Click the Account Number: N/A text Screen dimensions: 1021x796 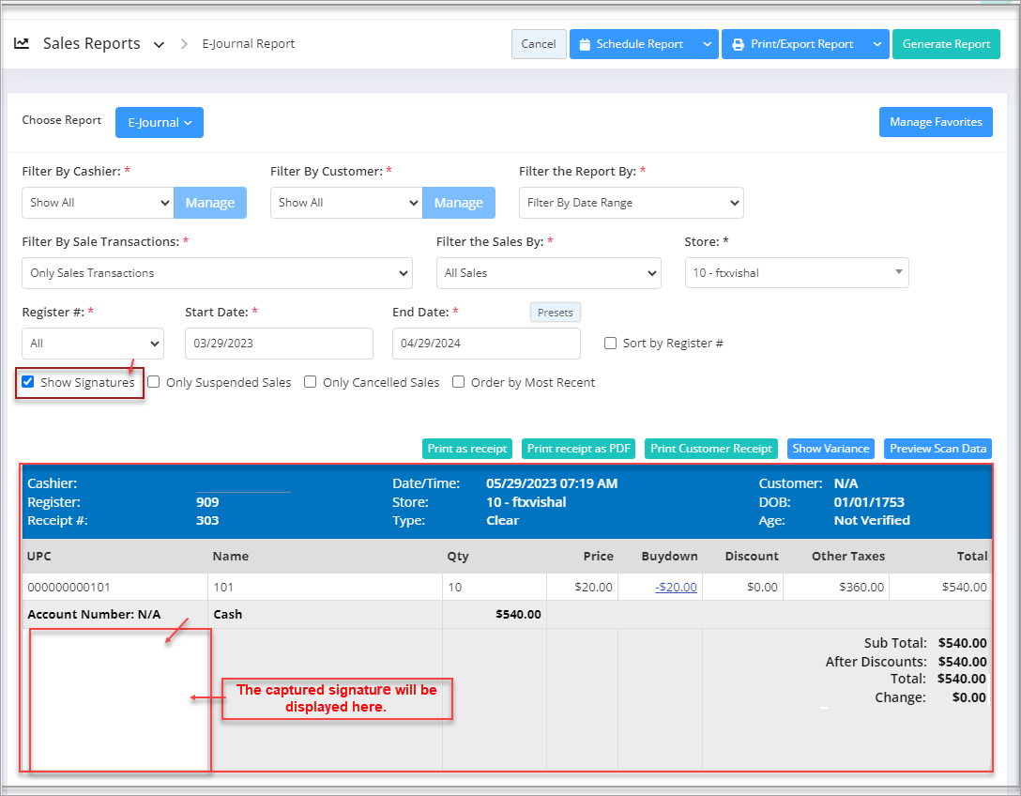(94, 614)
